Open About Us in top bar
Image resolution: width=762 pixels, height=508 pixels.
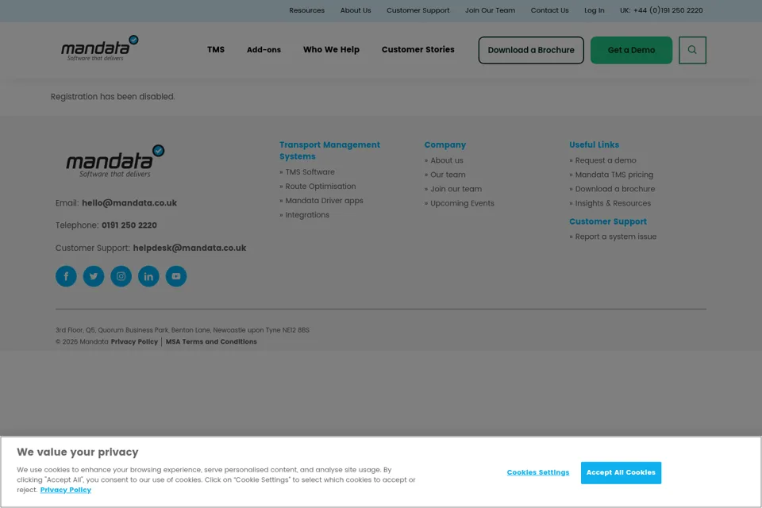tap(356, 10)
